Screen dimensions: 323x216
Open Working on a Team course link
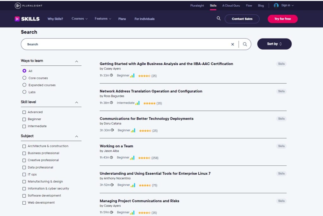click(x=116, y=146)
